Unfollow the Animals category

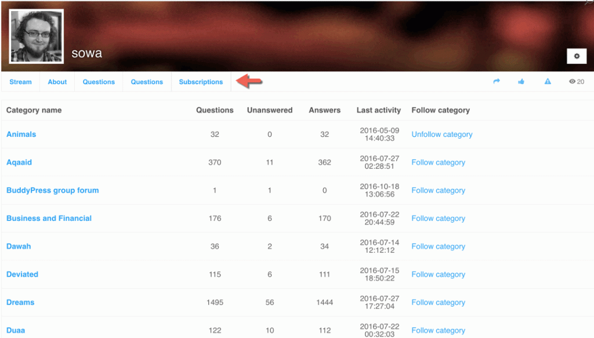click(x=442, y=135)
